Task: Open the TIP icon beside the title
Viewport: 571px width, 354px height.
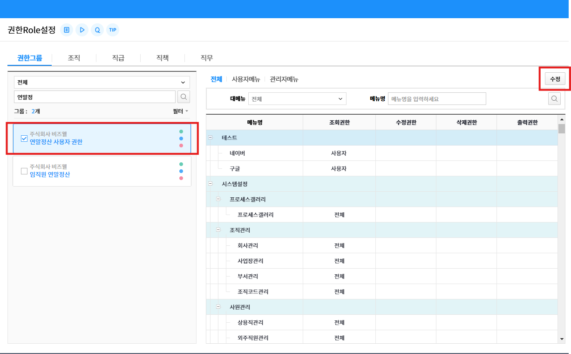Action: 113,30
